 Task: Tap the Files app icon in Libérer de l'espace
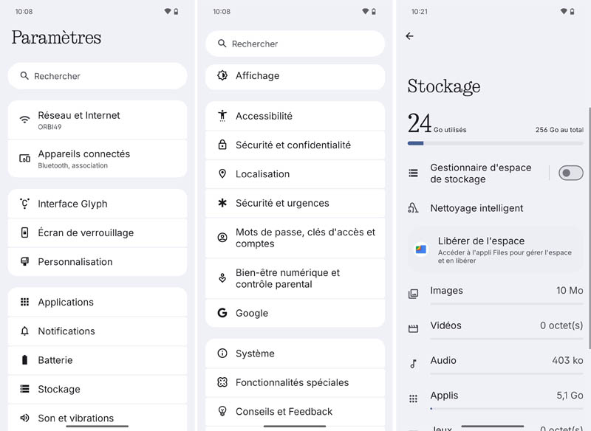pos(420,249)
